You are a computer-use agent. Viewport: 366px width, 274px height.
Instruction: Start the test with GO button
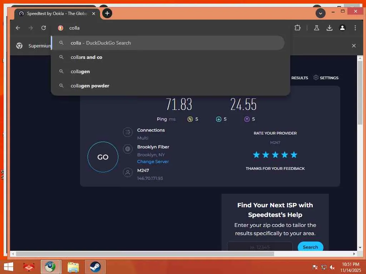click(103, 157)
